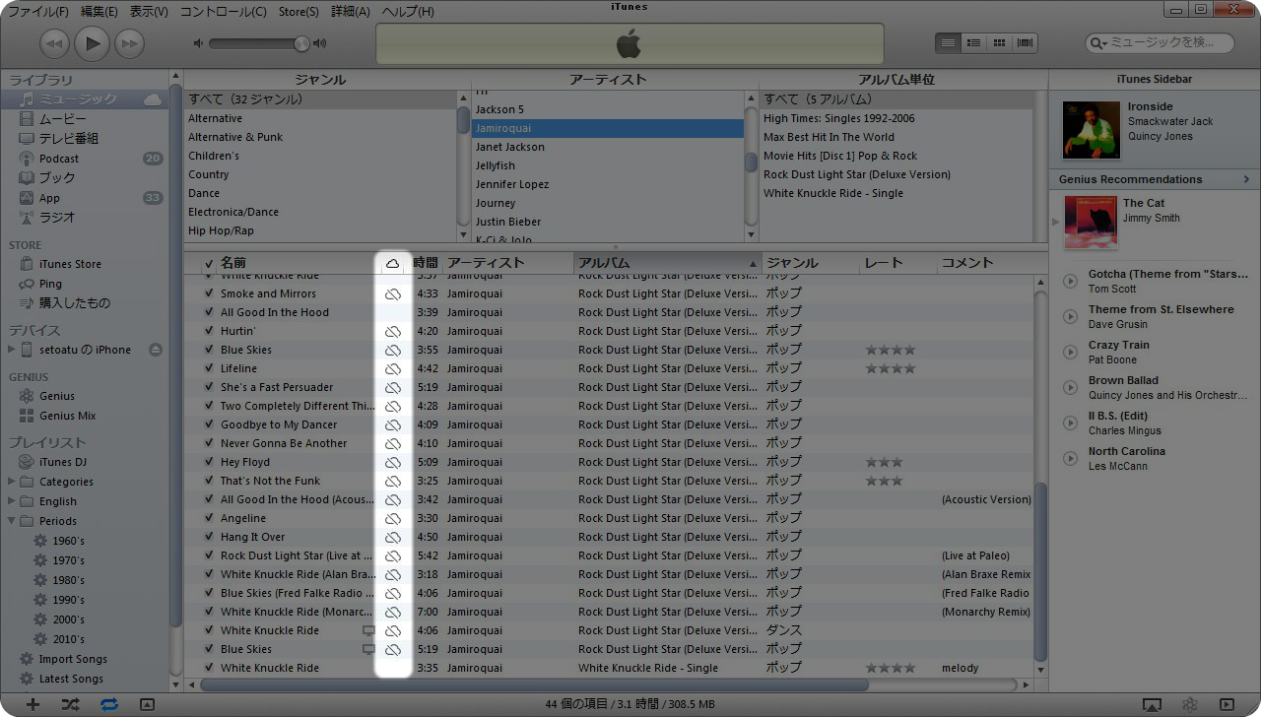Collapse the Periods folder
This screenshot has width=1261, height=717.
tap(12, 521)
